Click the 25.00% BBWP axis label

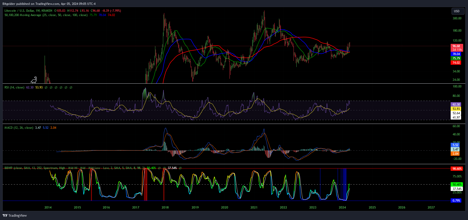click(457, 192)
